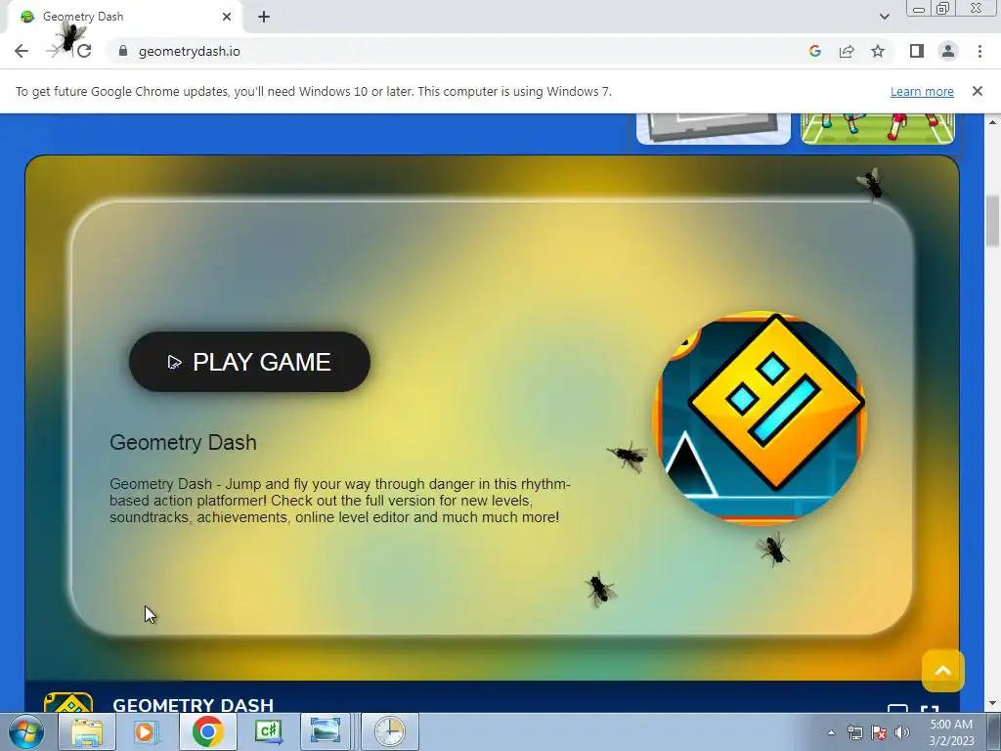1001x751 pixels.
Task: Launch Windows Media Player from taskbar
Action: (x=146, y=731)
